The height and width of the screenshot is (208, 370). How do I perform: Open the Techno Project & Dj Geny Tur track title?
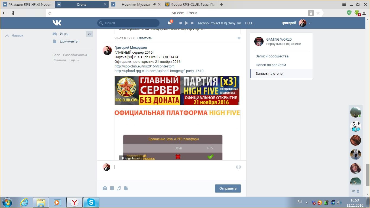226,23
